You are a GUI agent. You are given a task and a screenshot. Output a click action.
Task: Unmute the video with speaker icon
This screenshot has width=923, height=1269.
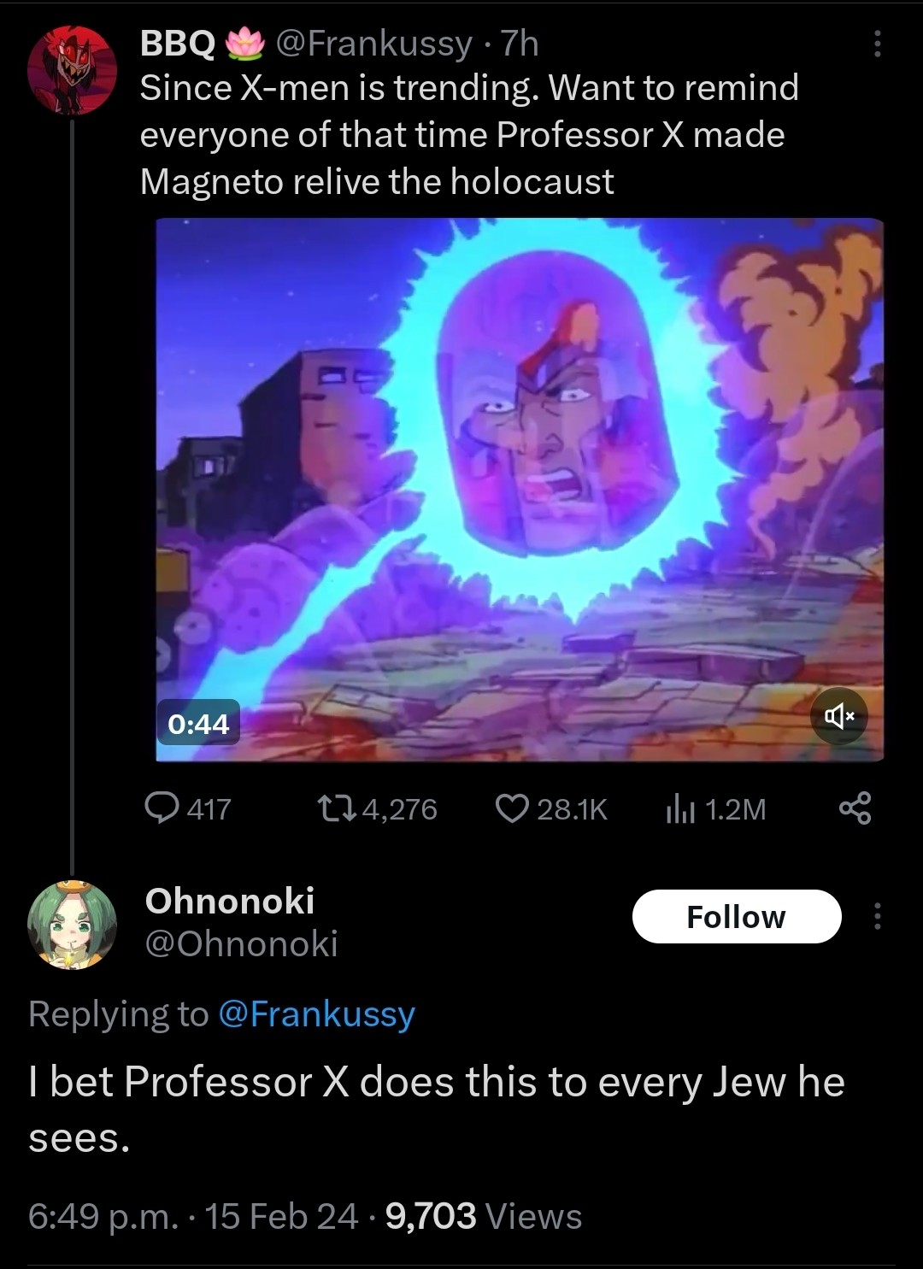(x=839, y=716)
